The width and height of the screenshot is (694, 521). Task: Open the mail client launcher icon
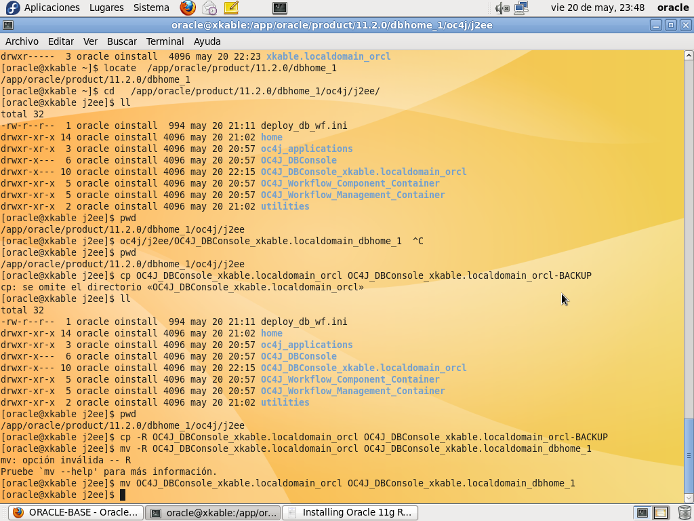click(x=209, y=7)
